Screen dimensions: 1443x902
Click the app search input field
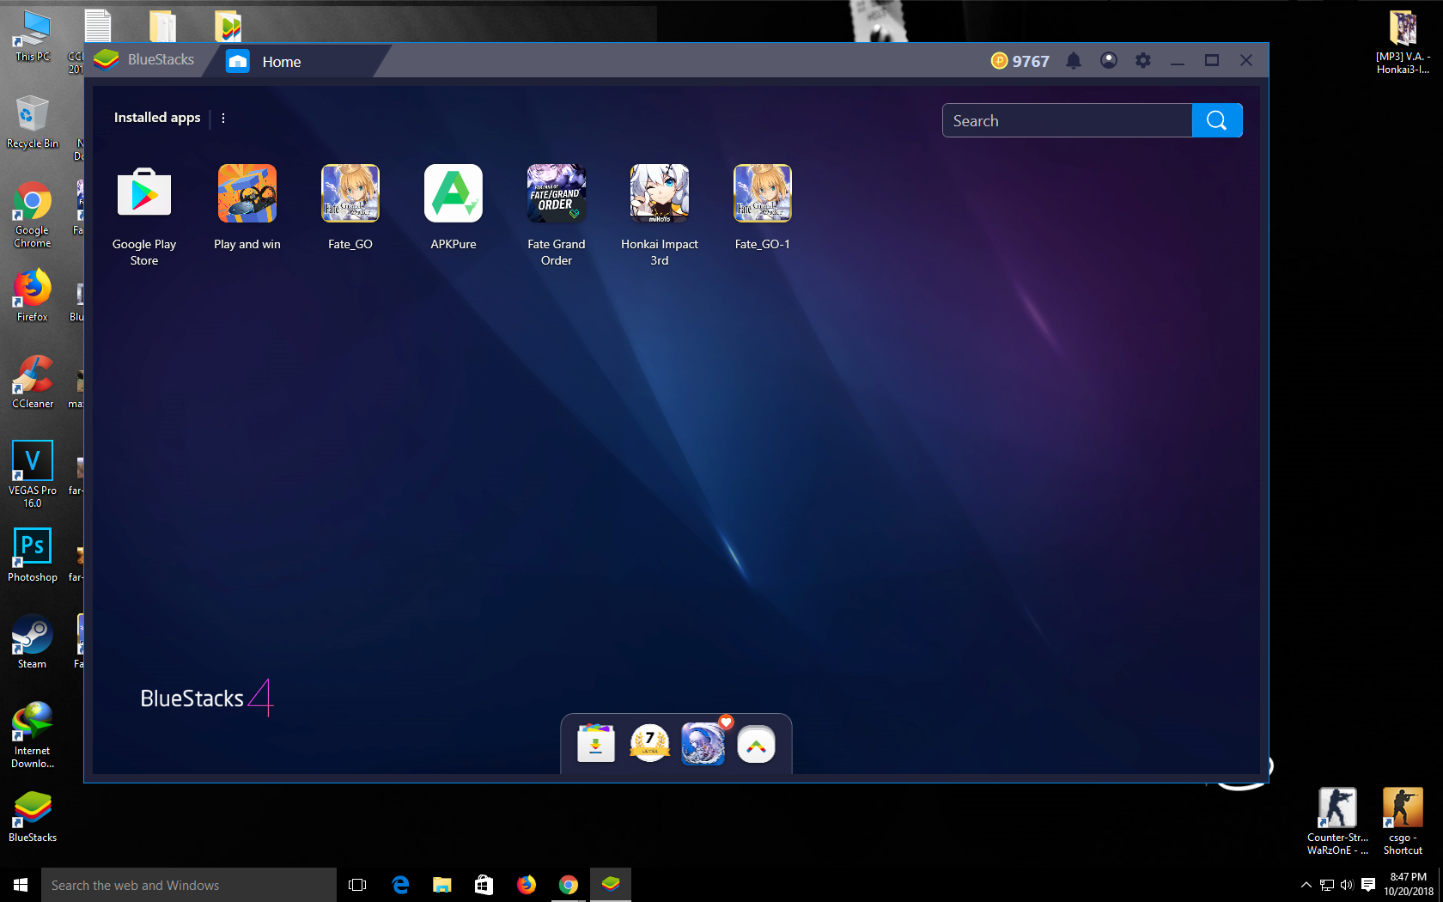(1068, 120)
